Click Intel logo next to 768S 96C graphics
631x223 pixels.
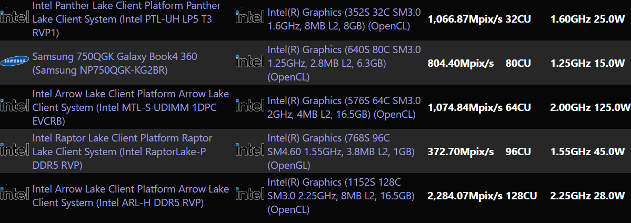click(249, 151)
